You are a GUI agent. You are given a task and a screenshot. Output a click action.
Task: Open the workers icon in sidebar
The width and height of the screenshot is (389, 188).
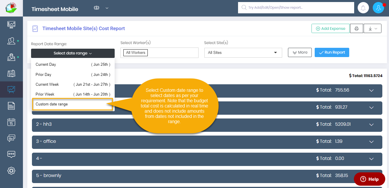tap(11, 41)
